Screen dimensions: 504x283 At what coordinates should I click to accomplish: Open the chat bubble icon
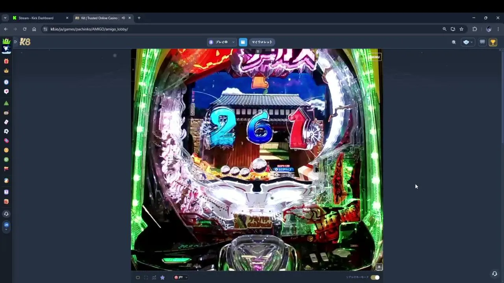click(482, 42)
